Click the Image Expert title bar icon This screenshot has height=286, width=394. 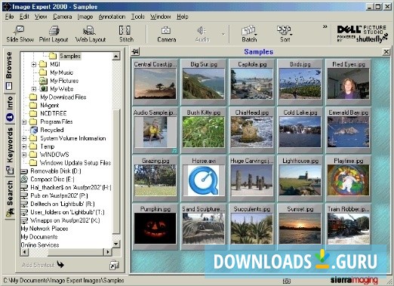[x=7, y=6]
